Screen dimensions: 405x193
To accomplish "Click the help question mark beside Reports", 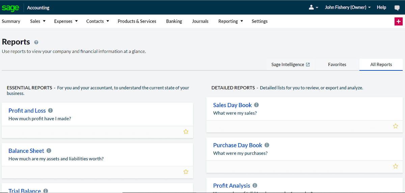I will coord(36,42).
